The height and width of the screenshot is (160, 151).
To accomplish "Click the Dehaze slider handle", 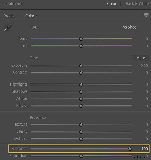I will click(81, 139).
